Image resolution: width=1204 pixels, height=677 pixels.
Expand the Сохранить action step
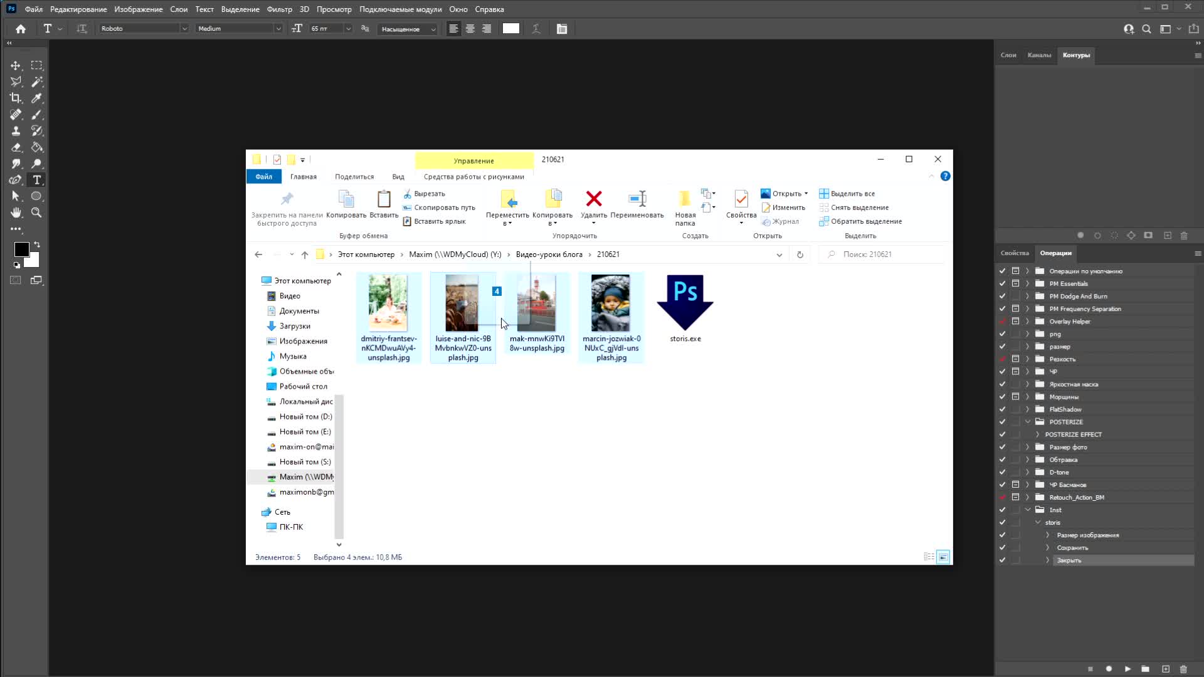click(x=1047, y=548)
